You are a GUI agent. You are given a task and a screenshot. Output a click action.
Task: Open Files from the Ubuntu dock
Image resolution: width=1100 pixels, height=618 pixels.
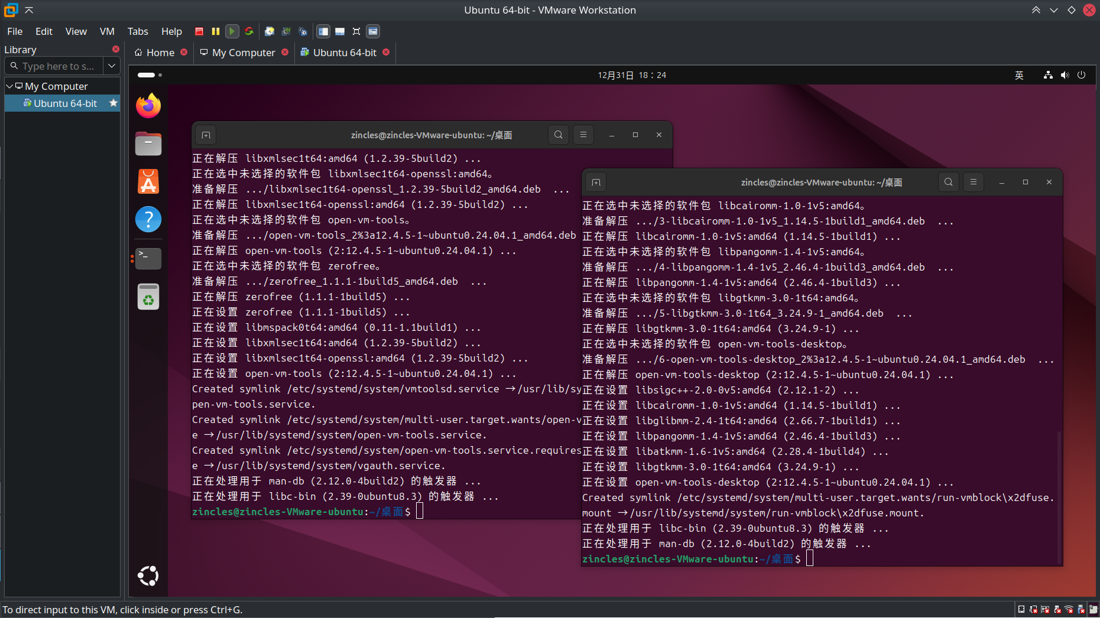[x=148, y=144]
